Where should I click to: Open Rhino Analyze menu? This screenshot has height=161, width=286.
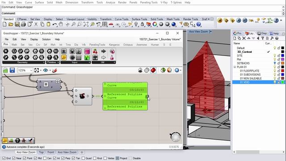(110, 2)
